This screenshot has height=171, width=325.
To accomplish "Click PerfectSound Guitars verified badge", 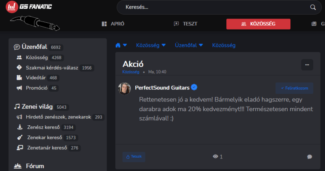I will point(194,87).
